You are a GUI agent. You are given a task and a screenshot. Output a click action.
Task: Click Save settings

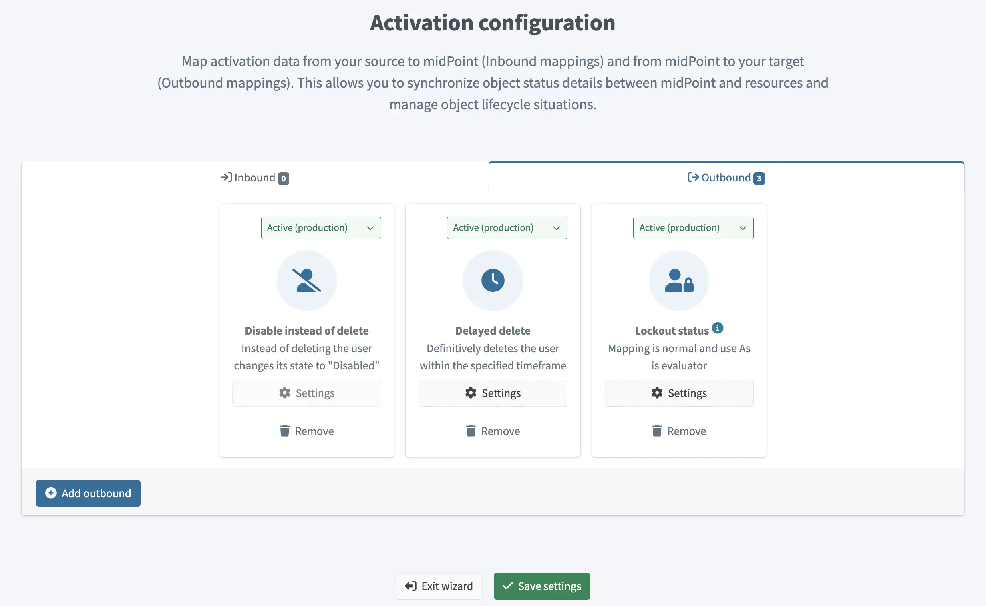[x=541, y=586]
